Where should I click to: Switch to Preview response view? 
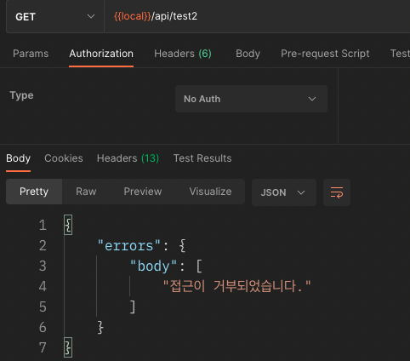click(x=143, y=192)
